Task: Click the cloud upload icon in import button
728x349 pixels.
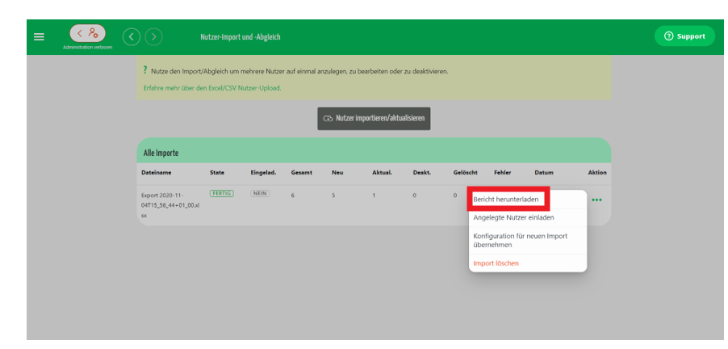Action: click(328, 119)
